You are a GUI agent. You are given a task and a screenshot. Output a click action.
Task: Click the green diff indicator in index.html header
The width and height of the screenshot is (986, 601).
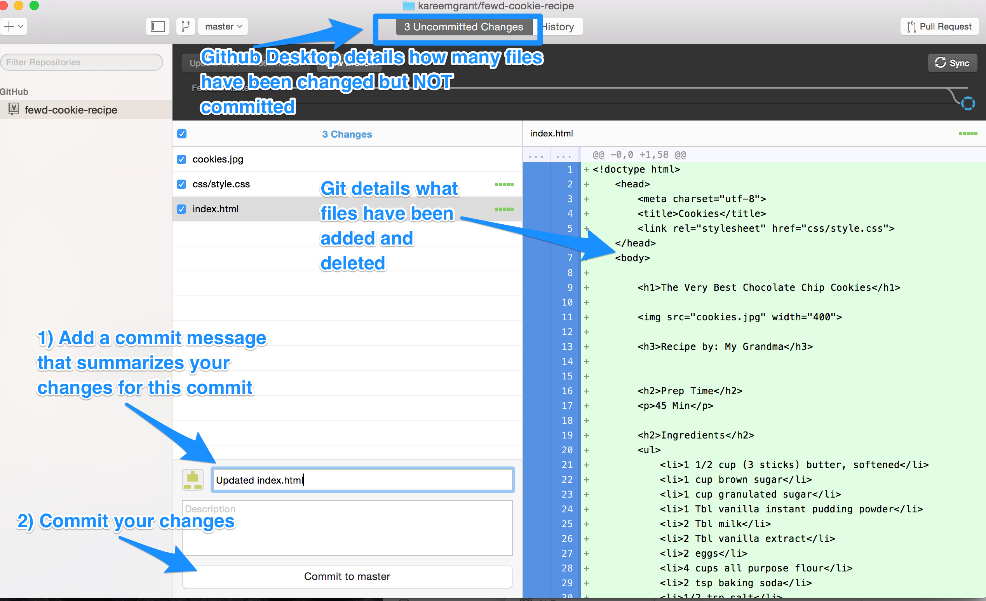[968, 133]
